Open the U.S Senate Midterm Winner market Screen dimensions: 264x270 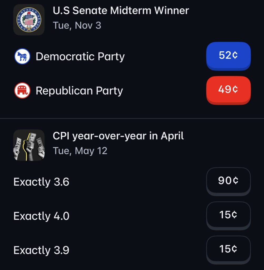121,11
